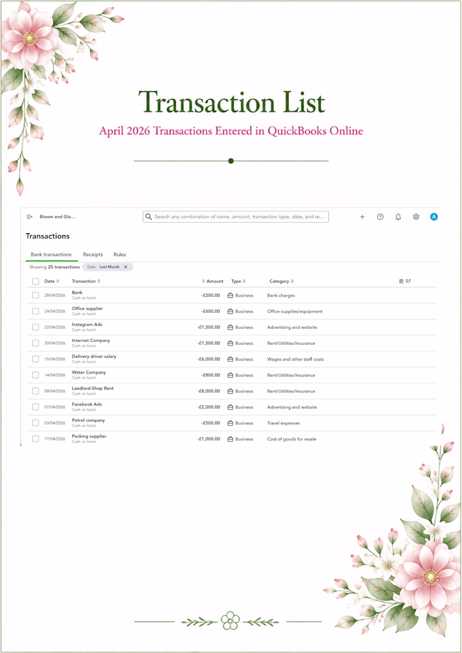Open the Landlord-Shop Rent transaction

click(x=93, y=388)
